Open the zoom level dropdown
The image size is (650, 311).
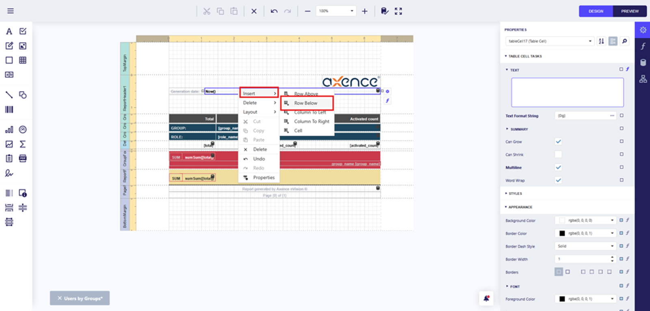[351, 11]
